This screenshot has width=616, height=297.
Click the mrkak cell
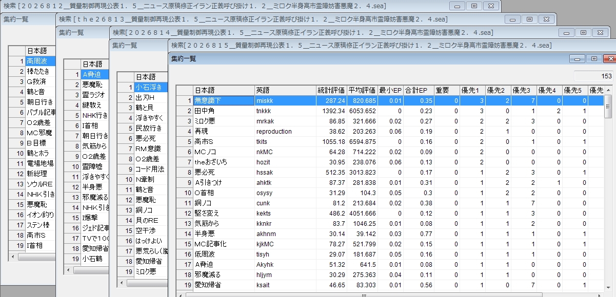(x=285, y=121)
